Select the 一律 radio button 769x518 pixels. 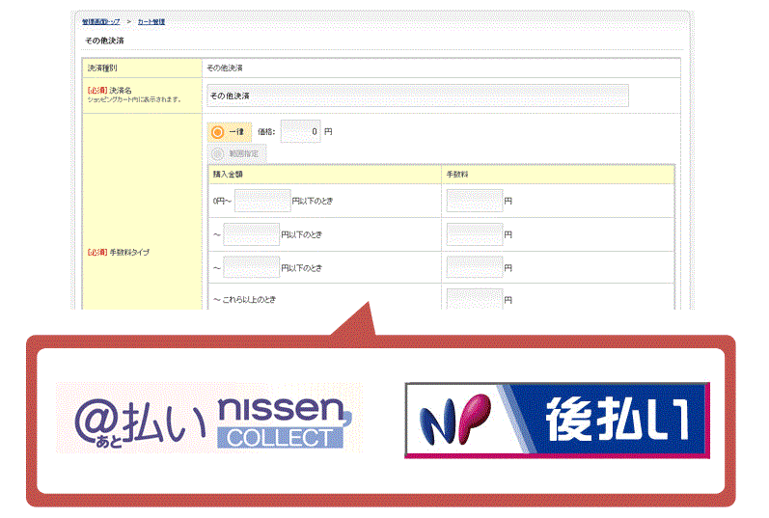(x=218, y=132)
